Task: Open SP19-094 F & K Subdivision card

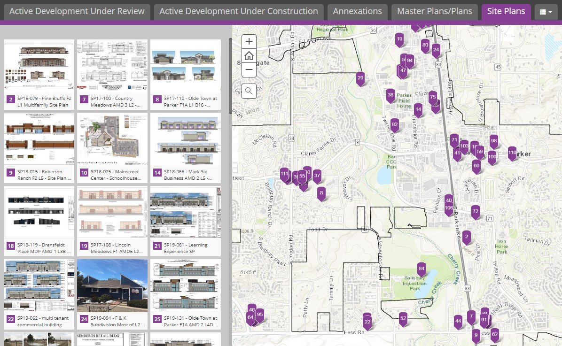Action: point(112,294)
